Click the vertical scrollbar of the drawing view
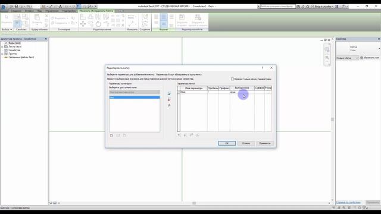The height and width of the screenshot is (214, 381). pos(332,119)
